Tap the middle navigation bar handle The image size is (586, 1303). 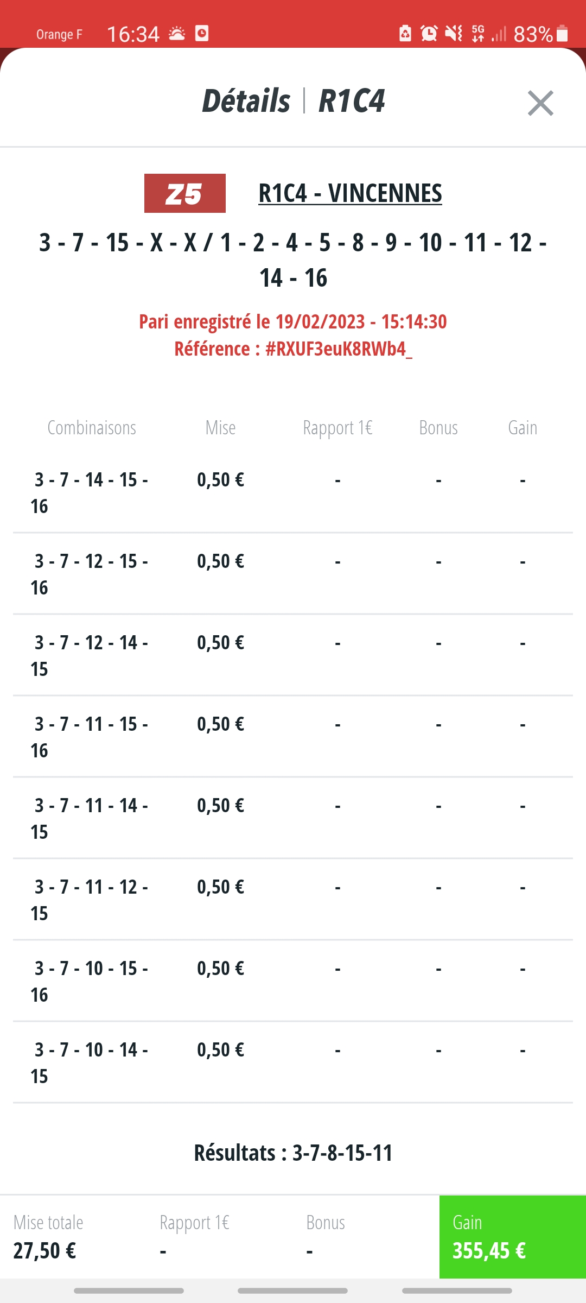point(293,1291)
